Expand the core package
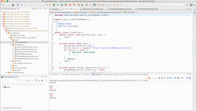Viewport: 197px width, 111px height. click(11, 66)
